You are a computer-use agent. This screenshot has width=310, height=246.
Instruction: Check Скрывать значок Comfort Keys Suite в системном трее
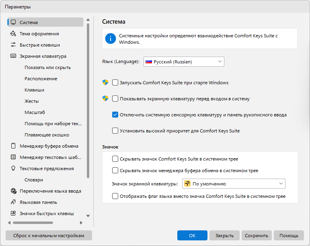pyautogui.click(x=115, y=159)
